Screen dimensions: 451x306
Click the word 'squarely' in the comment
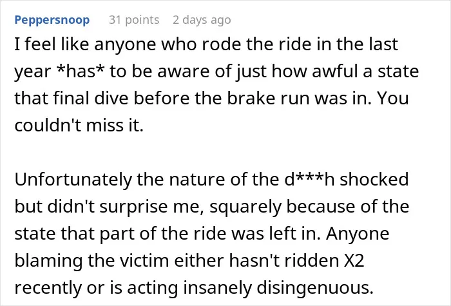click(245, 207)
